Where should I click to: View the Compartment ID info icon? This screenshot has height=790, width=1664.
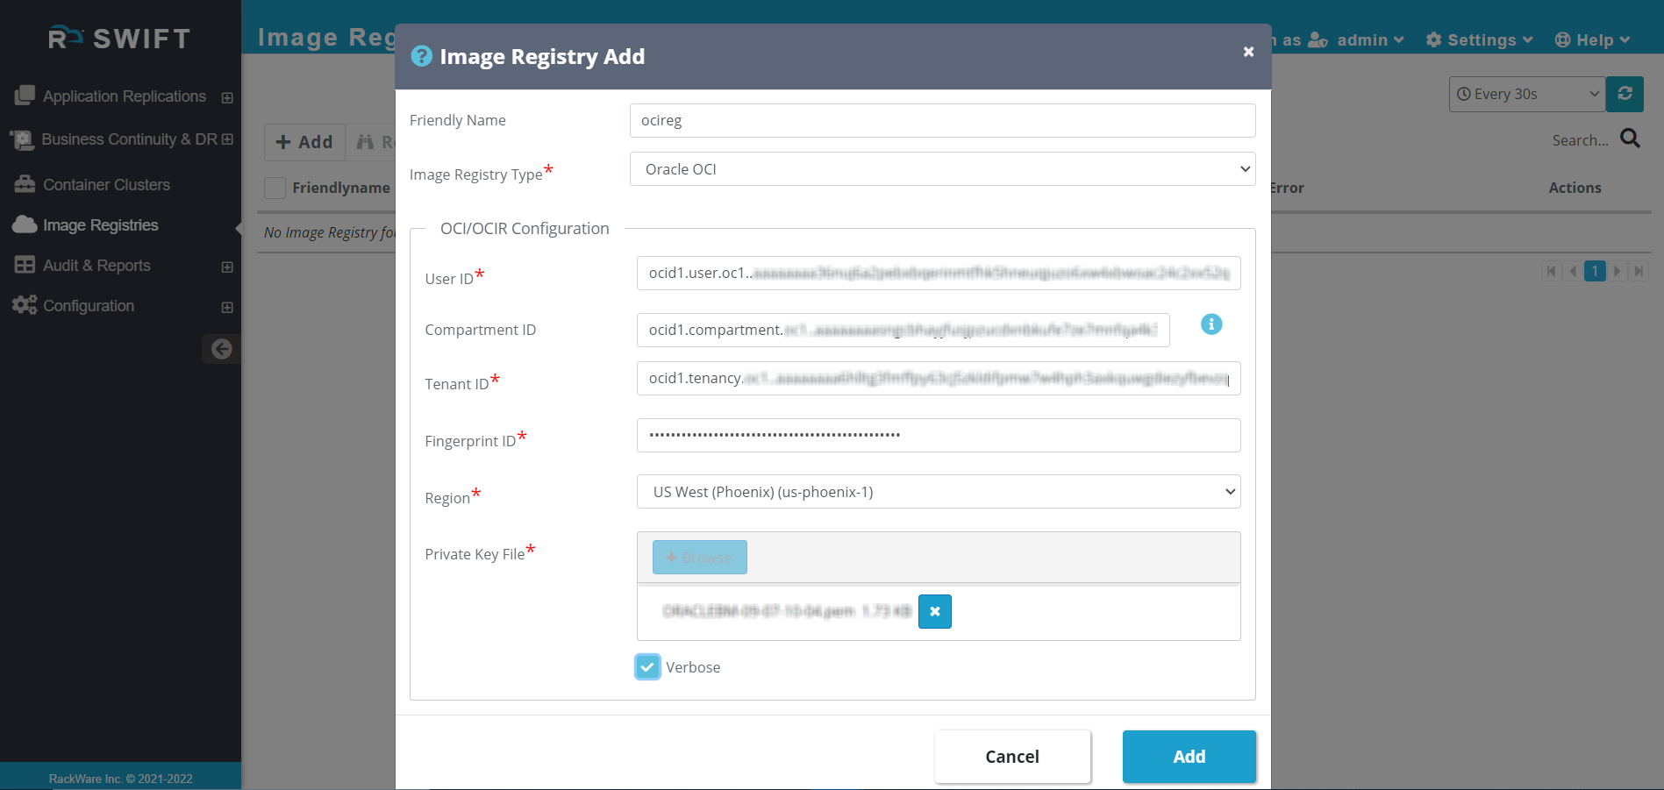coord(1211,324)
